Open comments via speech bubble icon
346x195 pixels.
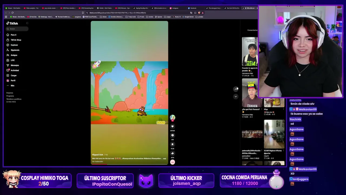pos(172,135)
